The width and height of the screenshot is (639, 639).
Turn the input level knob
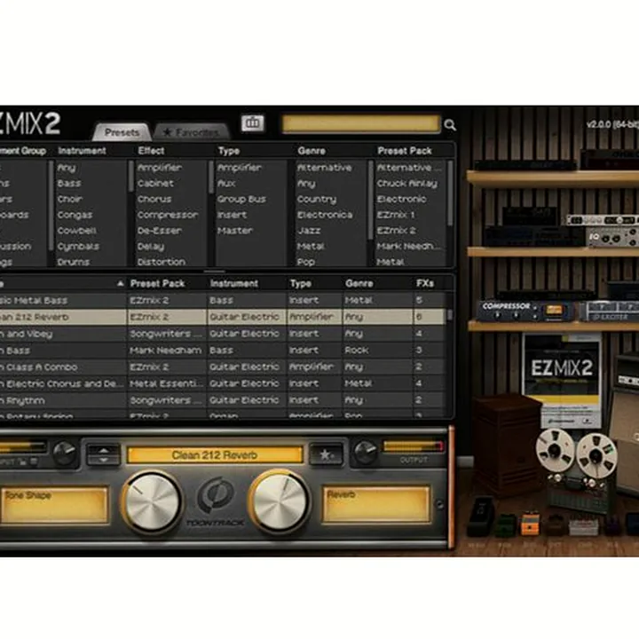(x=65, y=453)
